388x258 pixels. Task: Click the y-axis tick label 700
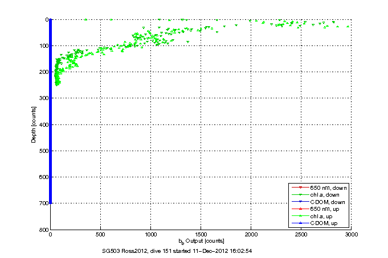click(x=43, y=203)
